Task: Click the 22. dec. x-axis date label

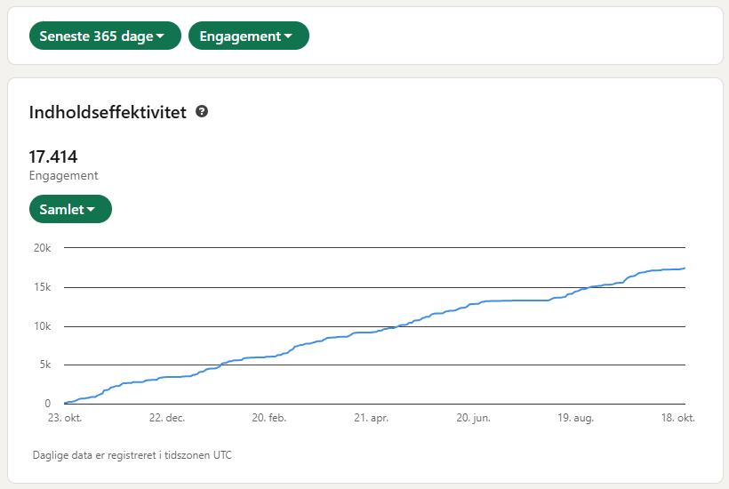Action: pyautogui.click(x=166, y=417)
